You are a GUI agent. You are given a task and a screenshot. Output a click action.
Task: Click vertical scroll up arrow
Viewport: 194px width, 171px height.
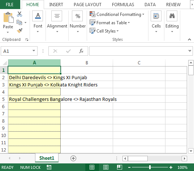coord(191,63)
